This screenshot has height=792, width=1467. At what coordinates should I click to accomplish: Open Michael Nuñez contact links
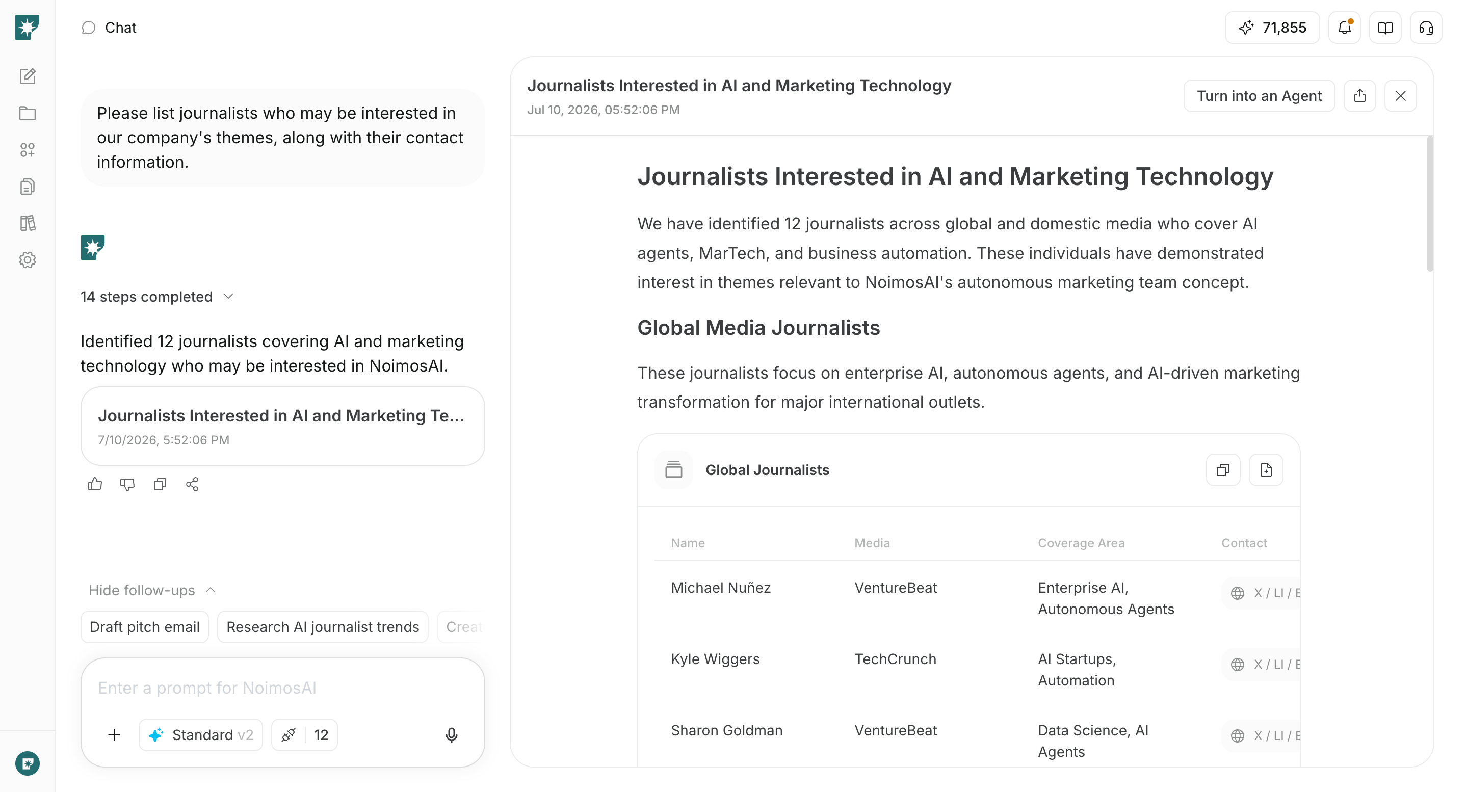click(1262, 593)
